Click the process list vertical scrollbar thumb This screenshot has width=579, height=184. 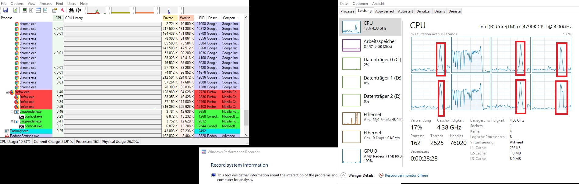(x=246, y=118)
